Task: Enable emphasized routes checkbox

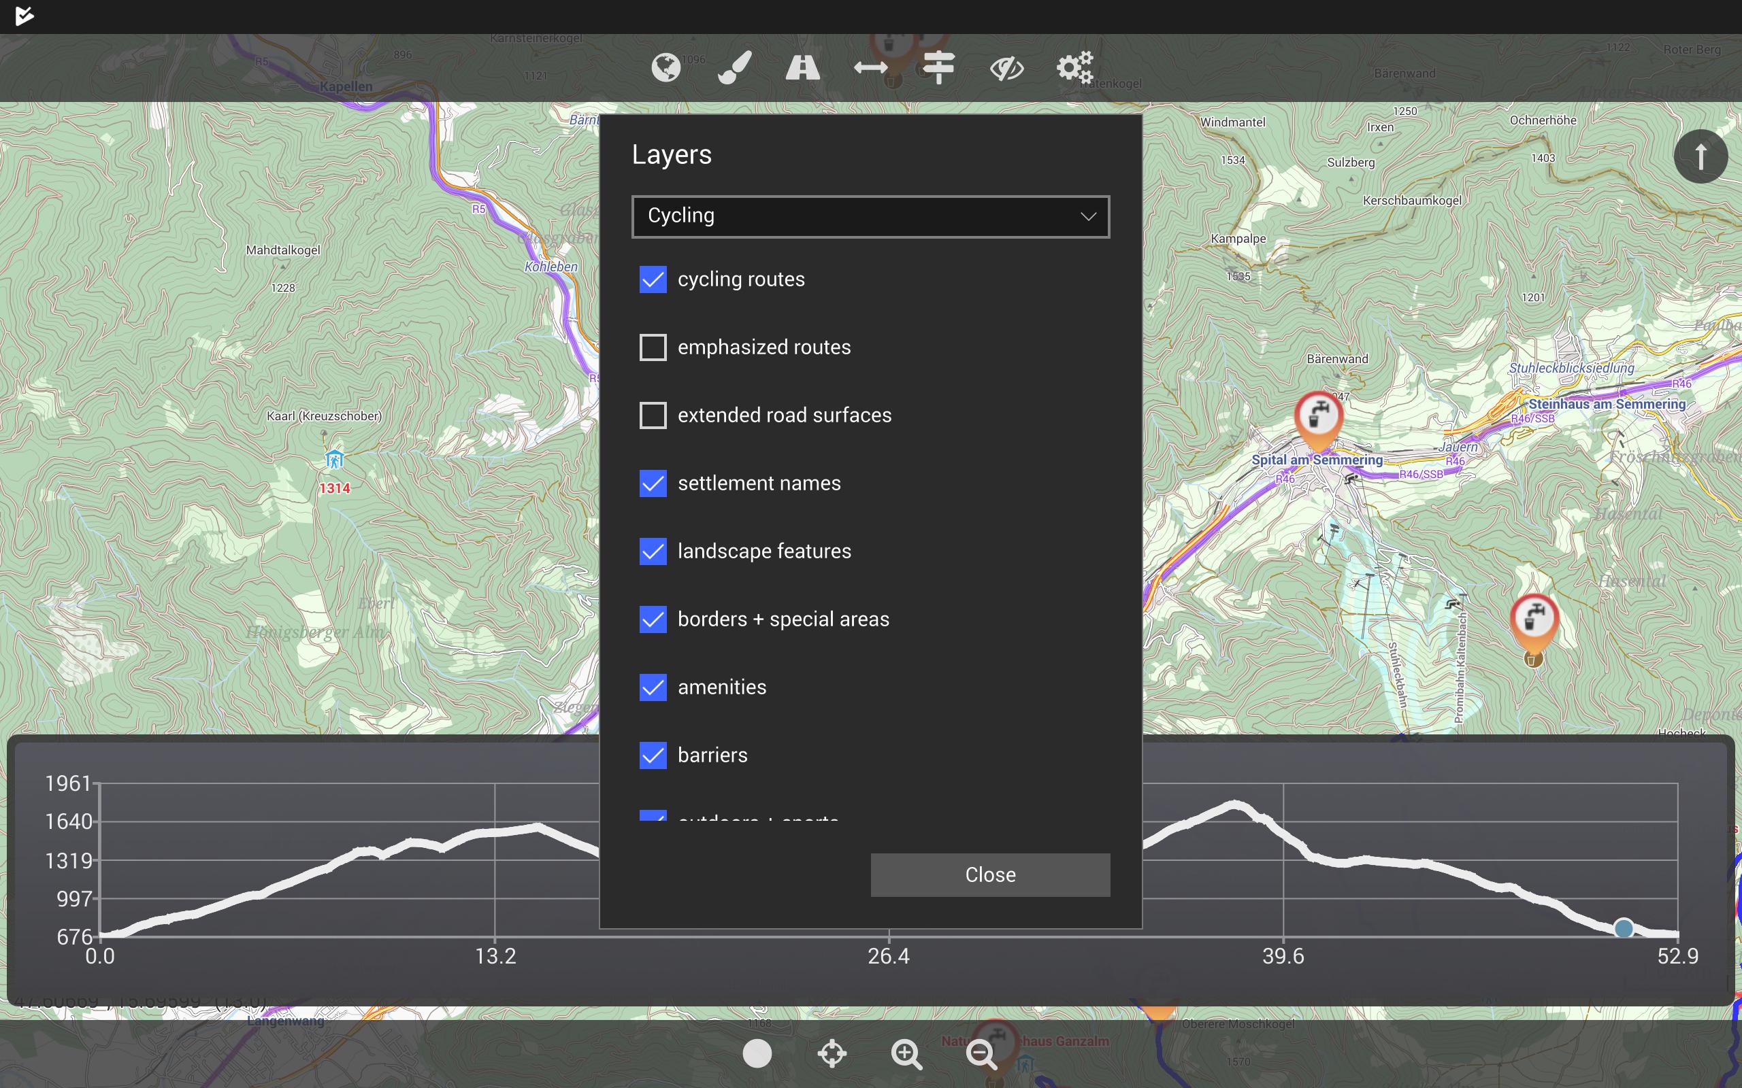Action: [x=653, y=347]
